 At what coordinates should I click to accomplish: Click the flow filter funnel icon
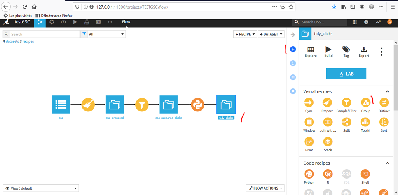[x=84, y=34]
